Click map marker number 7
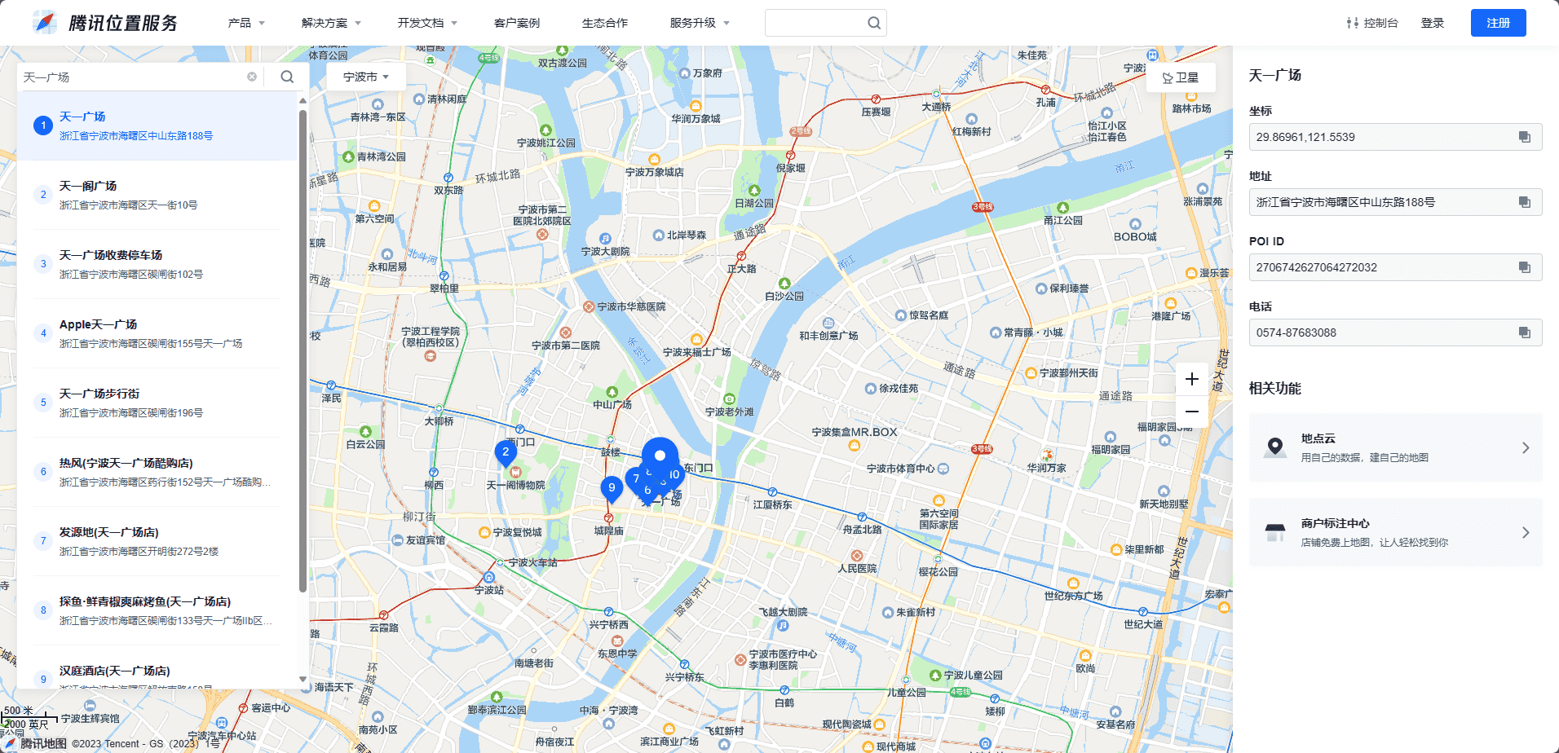1559x753 pixels. pyautogui.click(x=634, y=478)
